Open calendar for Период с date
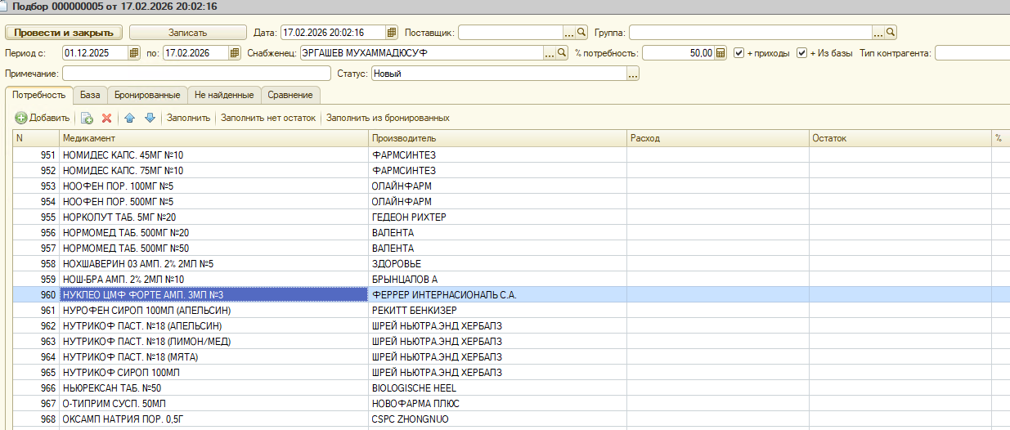This screenshot has height=430, width=1010. point(134,53)
